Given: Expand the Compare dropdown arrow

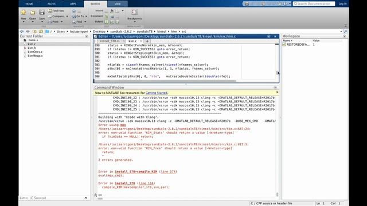Looking at the screenshot, I should (x=67, y=17).
